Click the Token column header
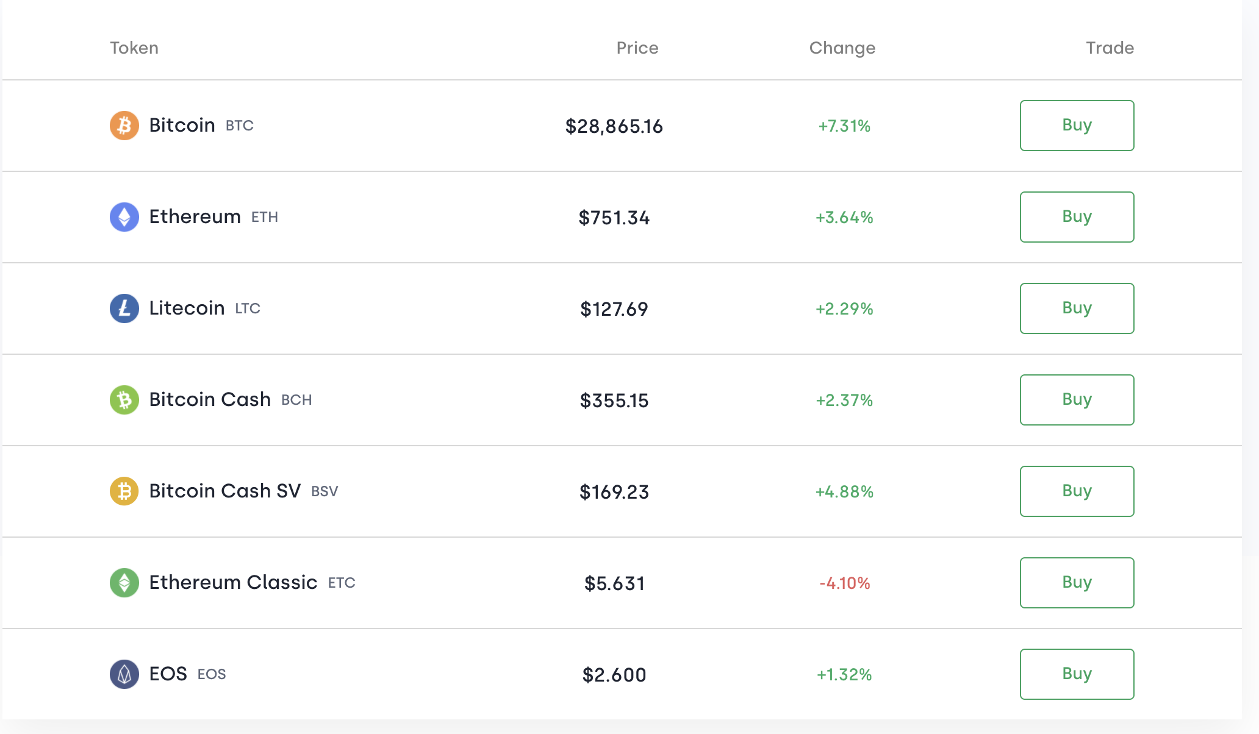The height and width of the screenshot is (734, 1259). pyautogui.click(x=134, y=48)
